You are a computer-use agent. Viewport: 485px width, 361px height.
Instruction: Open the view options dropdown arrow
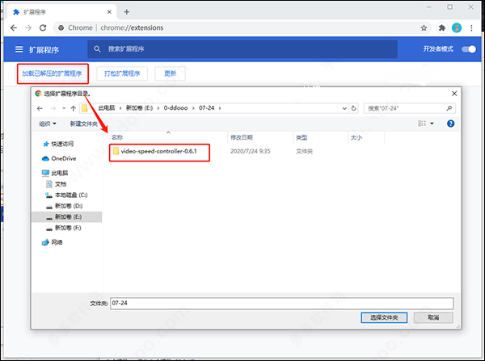point(432,124)
